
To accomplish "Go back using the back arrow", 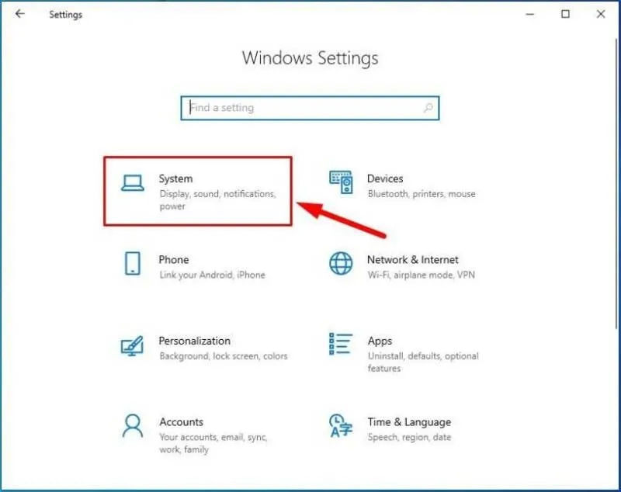I will [20, 14].
